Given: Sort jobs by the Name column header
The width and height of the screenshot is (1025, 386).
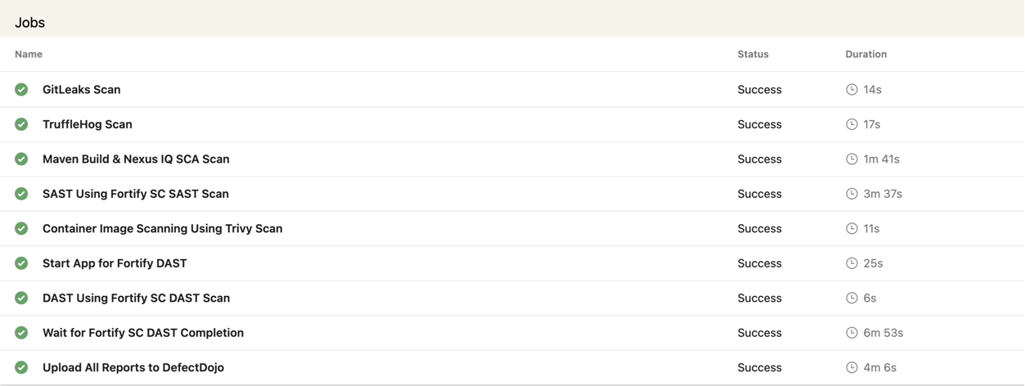Looking at the screenshot, I should coord(29,54).
